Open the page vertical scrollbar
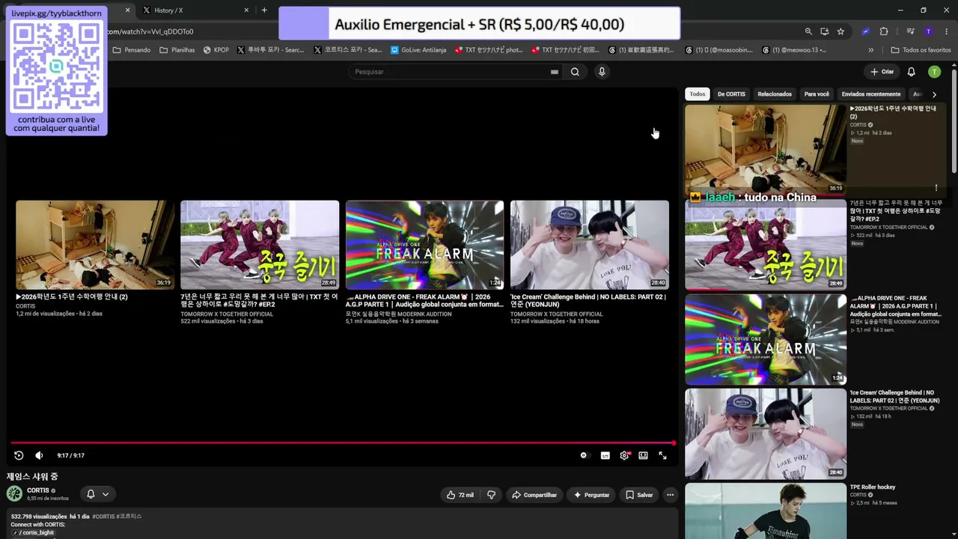The image size is (958, 539). point(954,120)
